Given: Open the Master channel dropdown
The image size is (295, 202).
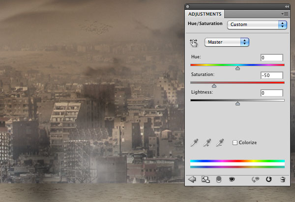Looking at the screenshot, I should pos(227,42).
